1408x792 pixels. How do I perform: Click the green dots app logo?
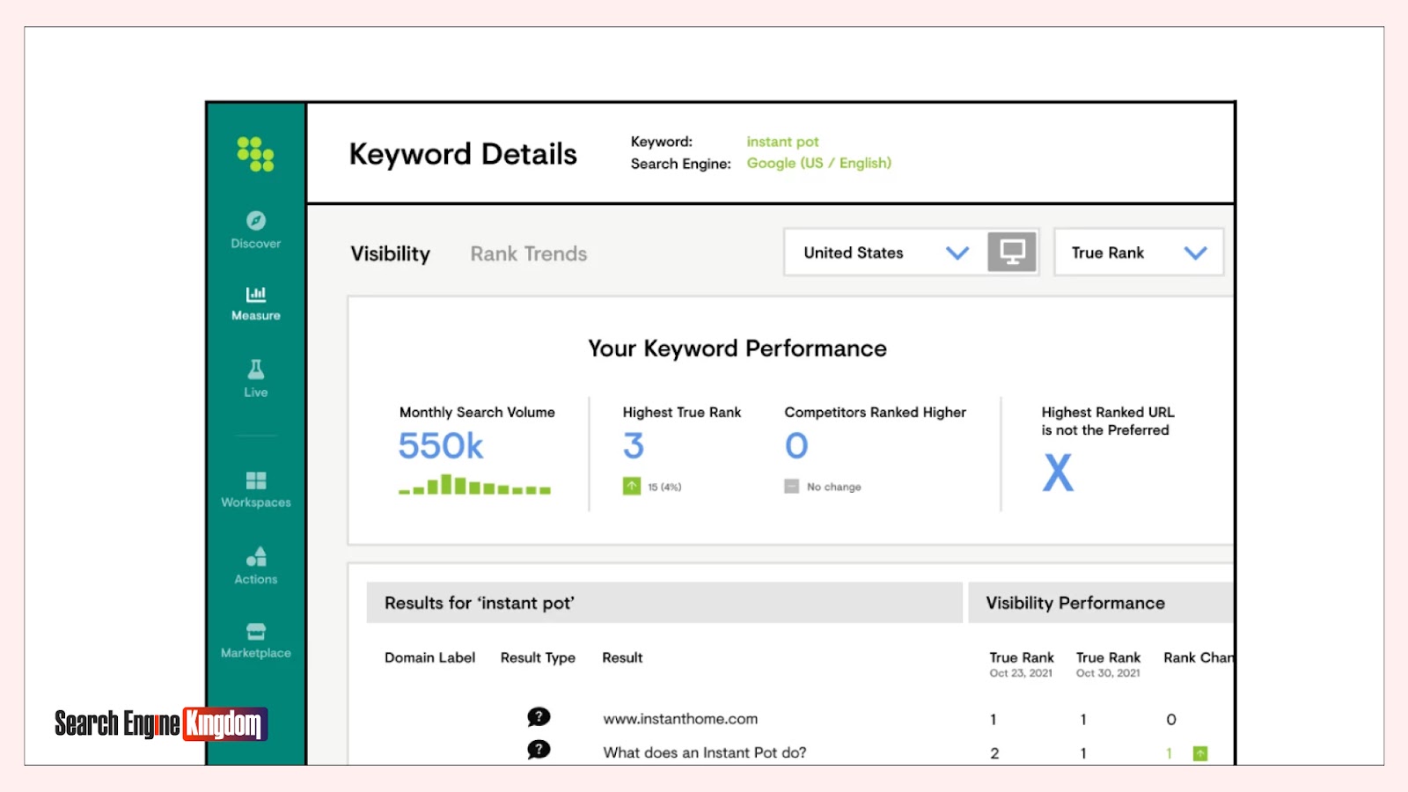255,154
